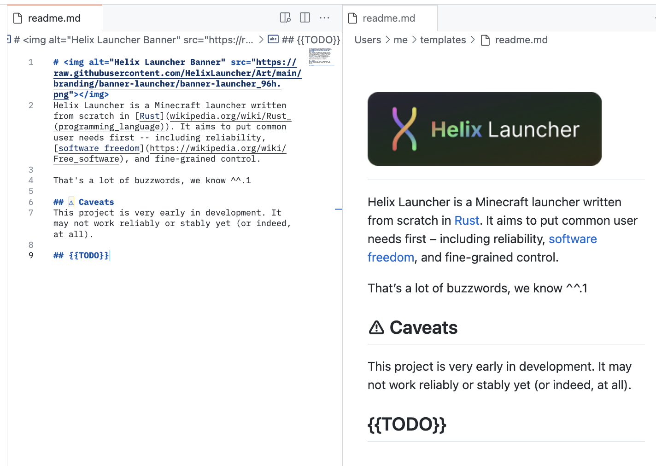This screenshot has height=466, width=656.
Task: Select the abc string symbol icon in the breadcrumb
Action: [273, 40]
